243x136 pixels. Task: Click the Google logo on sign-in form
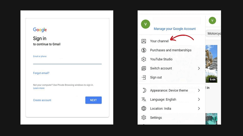(40, 30)
